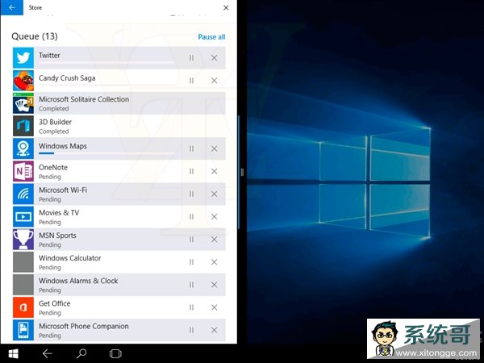Select the 3D Builder title

[x=55, y=123]
